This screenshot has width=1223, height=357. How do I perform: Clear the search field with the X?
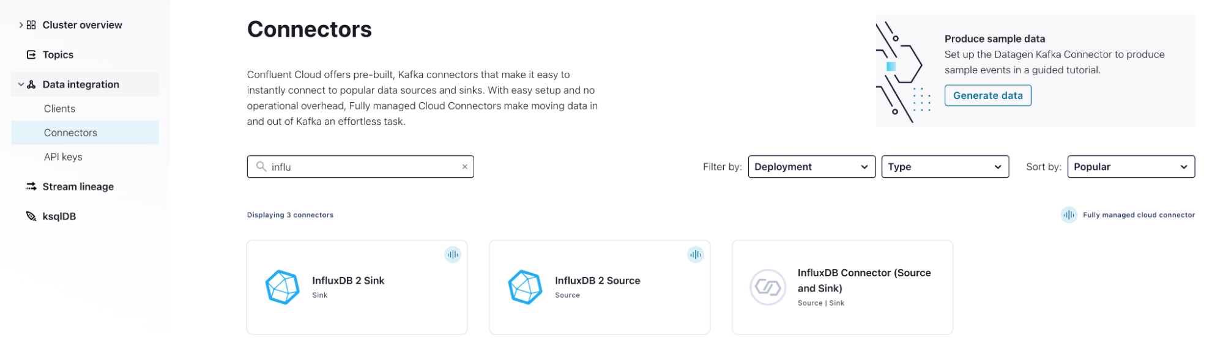465,167
